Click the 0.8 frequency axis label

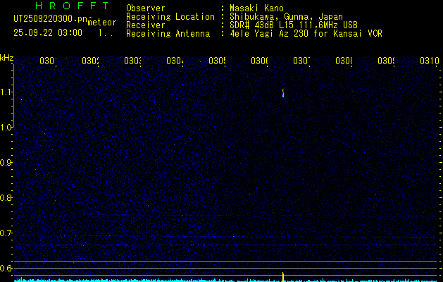point(6,197)
